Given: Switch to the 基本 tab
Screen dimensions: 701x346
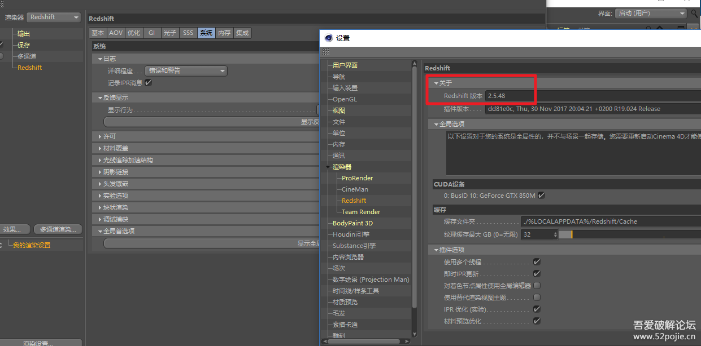Looking at the screenshot, I should [98, 33].
